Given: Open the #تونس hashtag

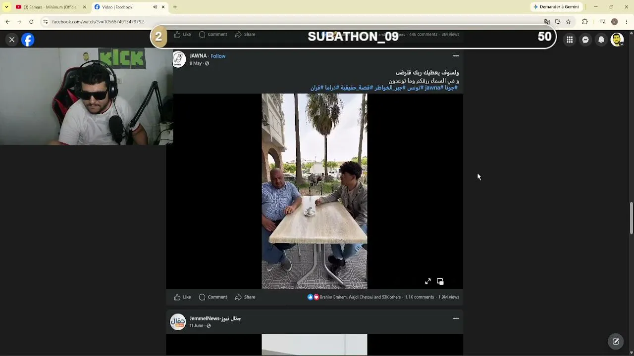Looking at the screenshot, I should coord(415,88).
